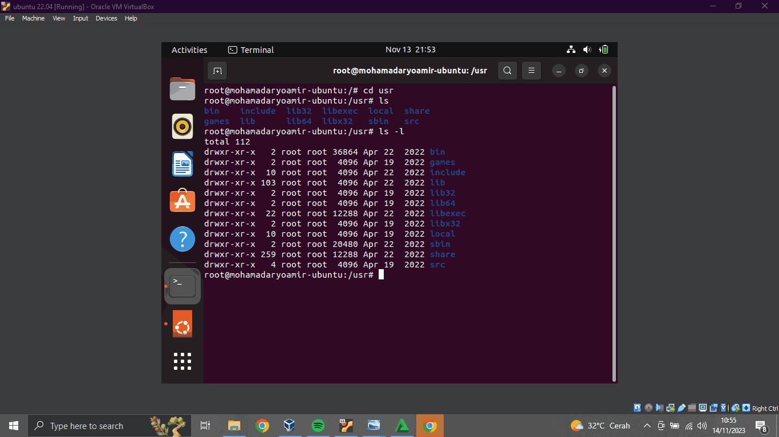Screen dimensions: 779x437
Task: Open the Machine menu
Action: (x=33, y=18)
